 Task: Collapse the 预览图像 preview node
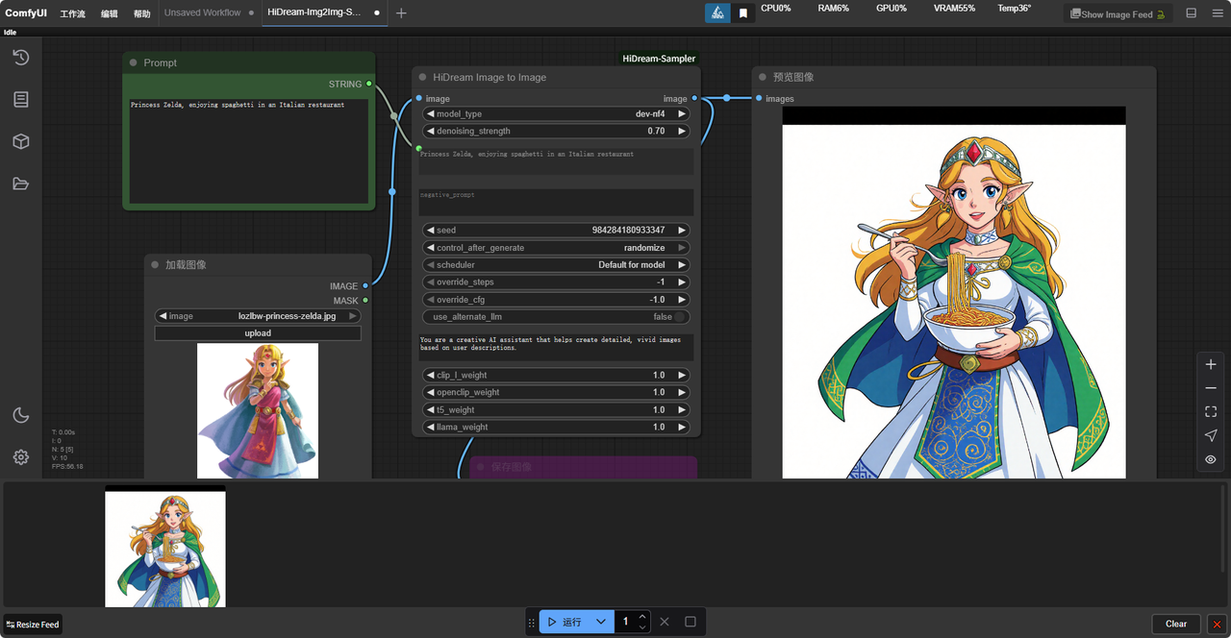763,77
